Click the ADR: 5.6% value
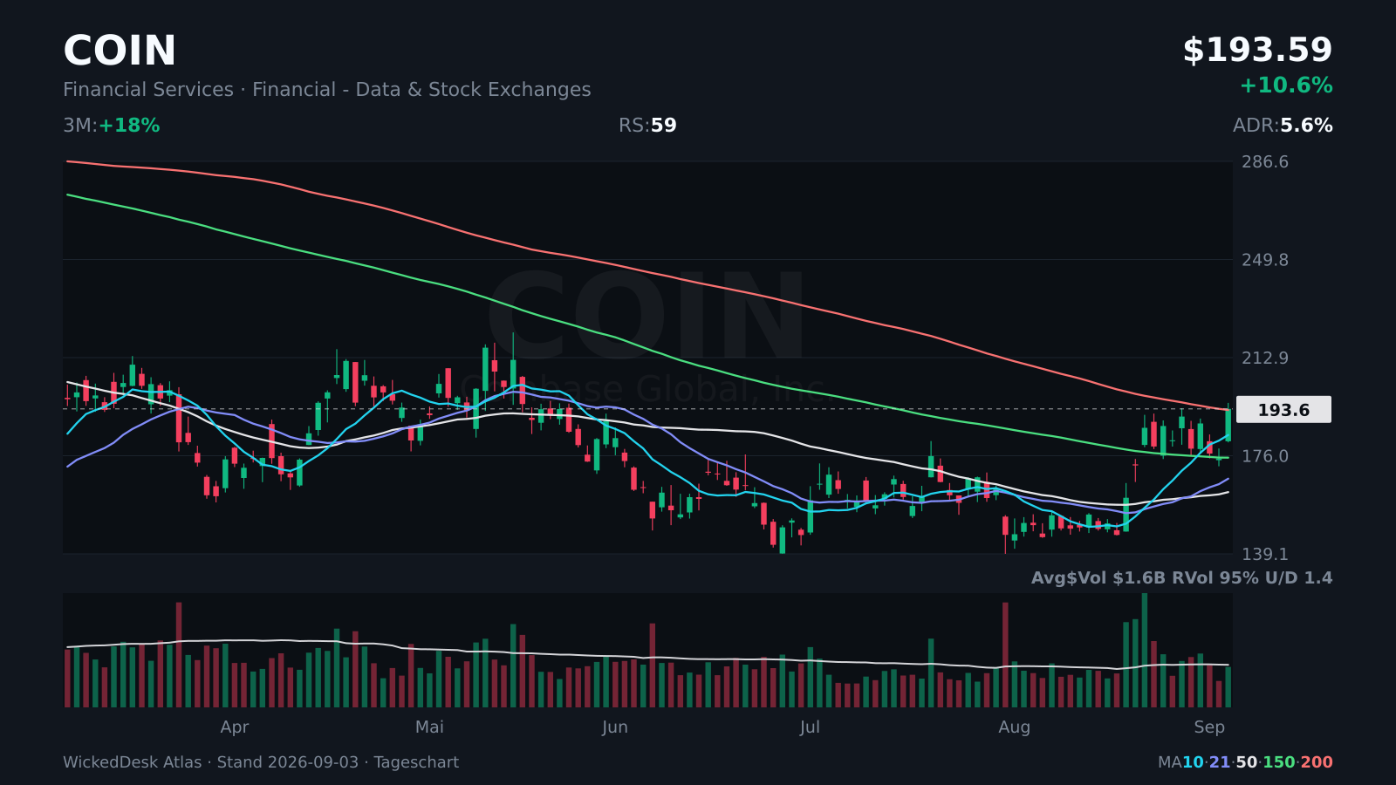The image size is (1396, 785). (1283, 126)
